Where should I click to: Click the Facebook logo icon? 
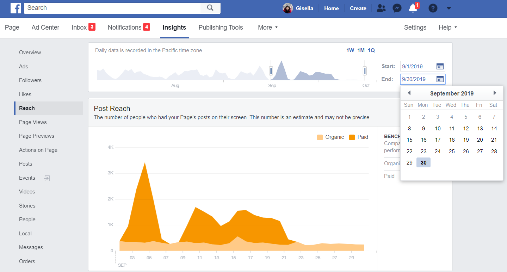16,8
